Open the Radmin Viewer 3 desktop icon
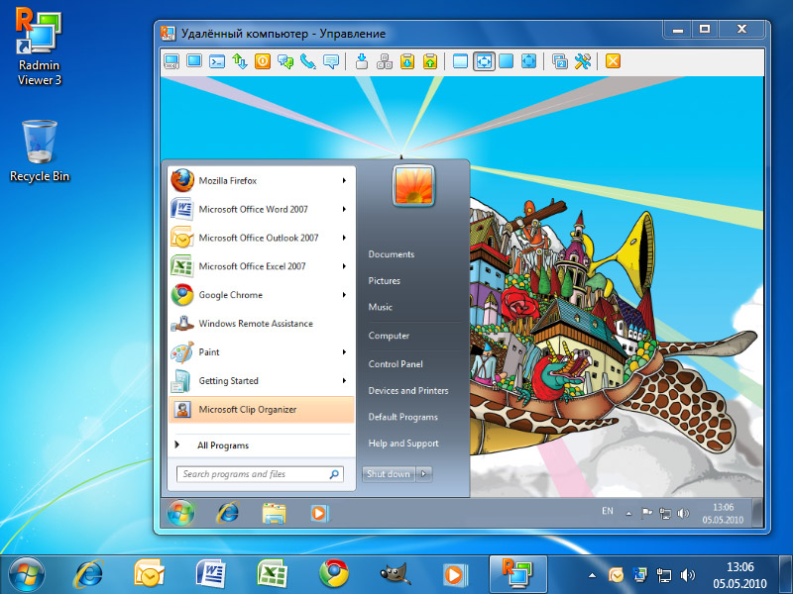 39,49
